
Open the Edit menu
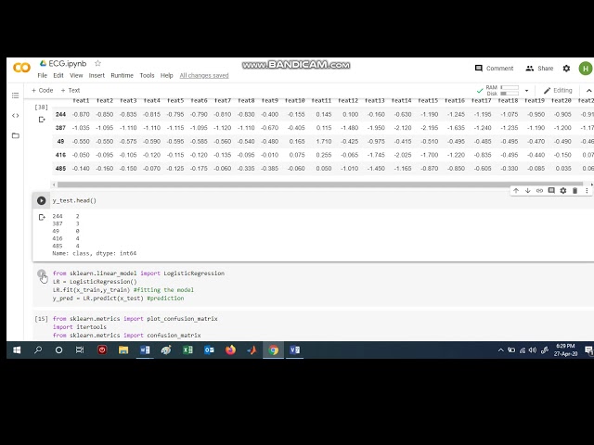click(58, 75)
